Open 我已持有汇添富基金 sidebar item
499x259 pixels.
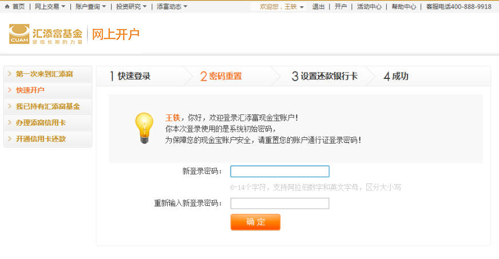(x=48, y=106)
